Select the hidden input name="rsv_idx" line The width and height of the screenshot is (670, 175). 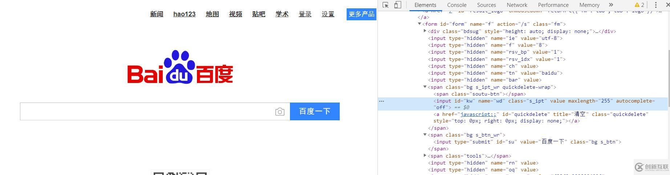click(x=497, y=59)
